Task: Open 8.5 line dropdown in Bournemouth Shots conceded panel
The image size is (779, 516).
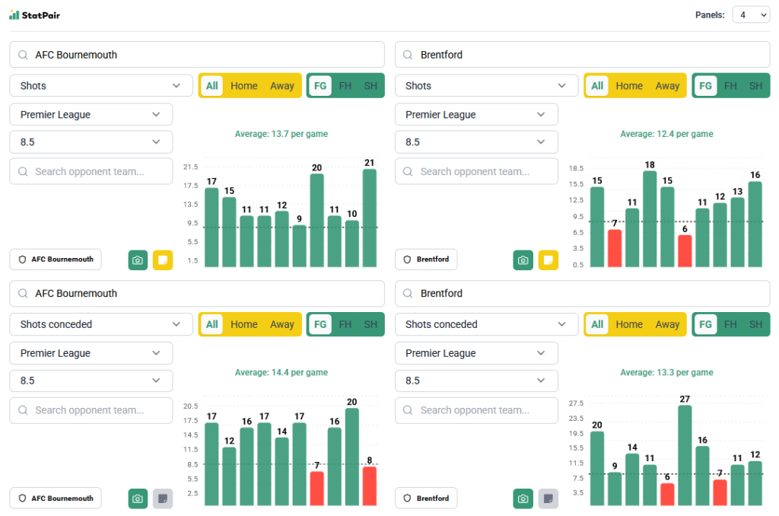Action: (x=91, y=381)
